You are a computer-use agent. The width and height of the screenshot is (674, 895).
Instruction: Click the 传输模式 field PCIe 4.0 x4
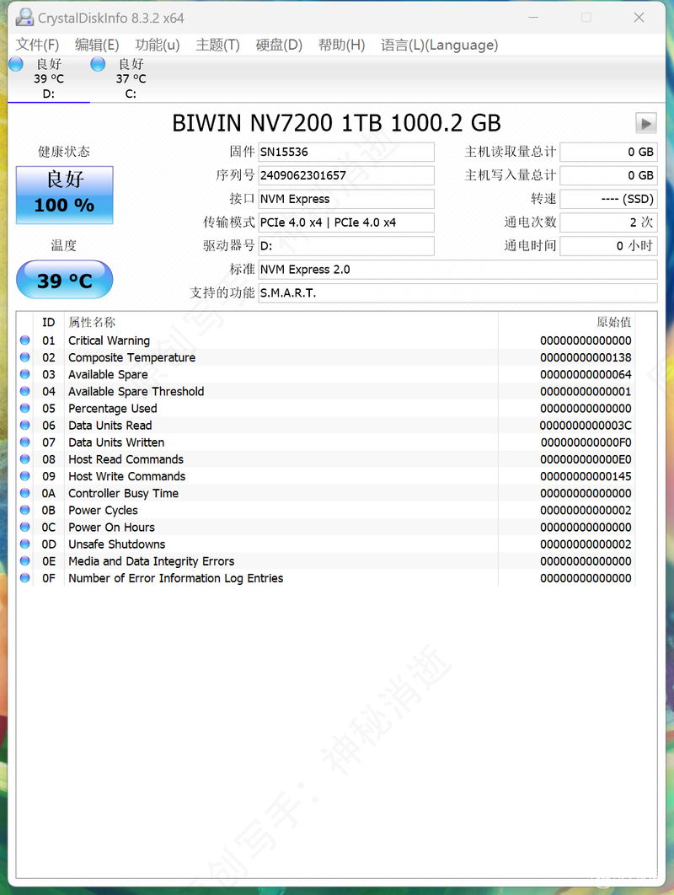345,222
